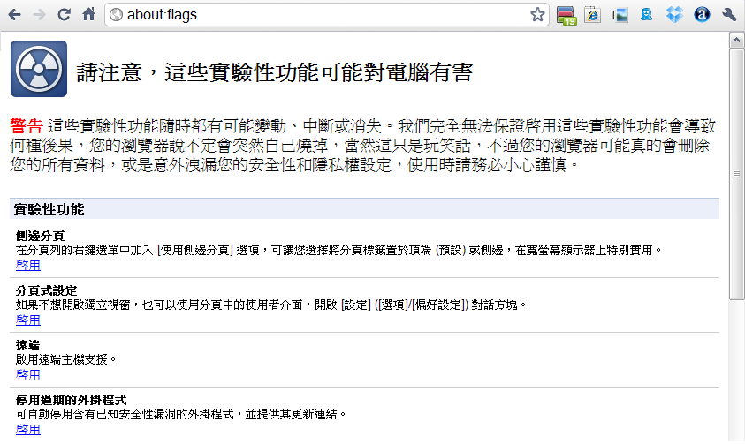The image size is (745, 444).
Task: Open the wrench settings menu
Action: pos(729,15)
